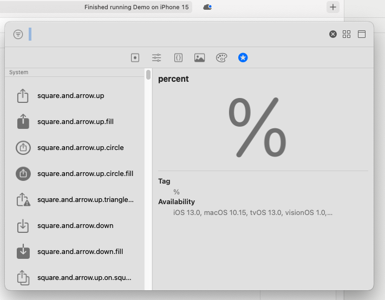
Task: Open the library filter options icon
Action: click(18, 34)
